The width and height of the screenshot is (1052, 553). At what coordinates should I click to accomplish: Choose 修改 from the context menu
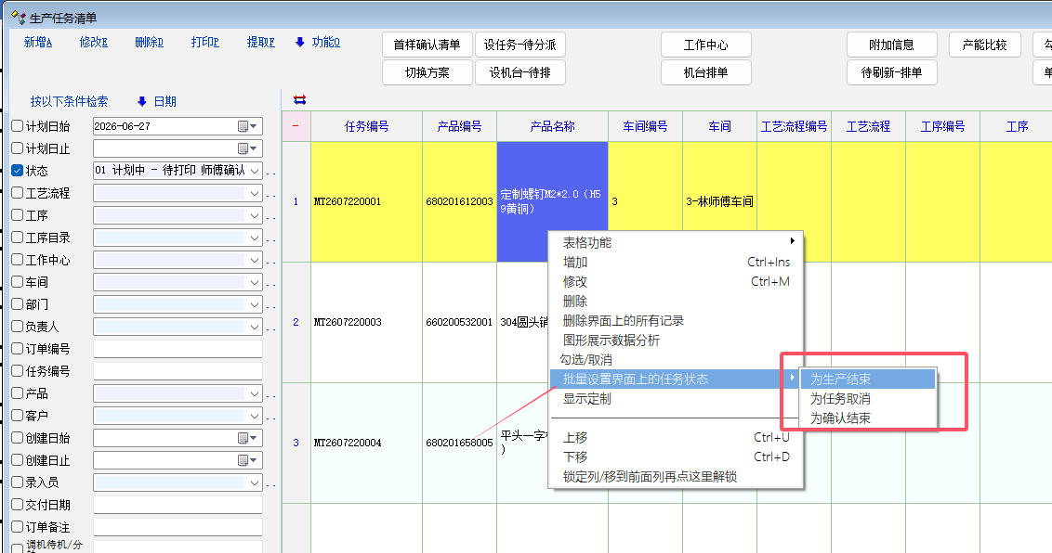[676, 281]
